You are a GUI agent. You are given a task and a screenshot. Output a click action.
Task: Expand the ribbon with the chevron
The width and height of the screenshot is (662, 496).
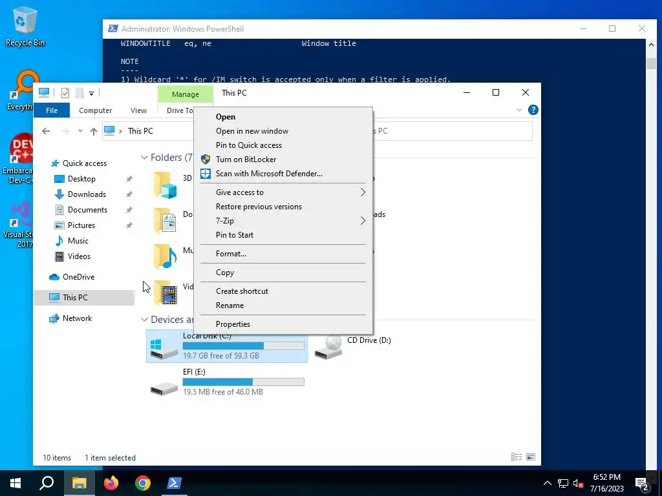click(519, 110)
